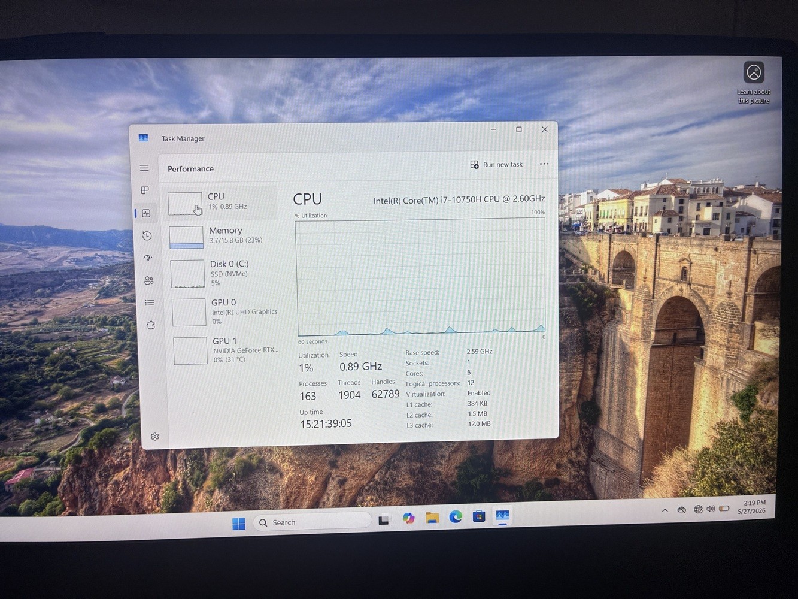Open the three-dot more options menu
798x599 pixels.
(x=544, y=164)
